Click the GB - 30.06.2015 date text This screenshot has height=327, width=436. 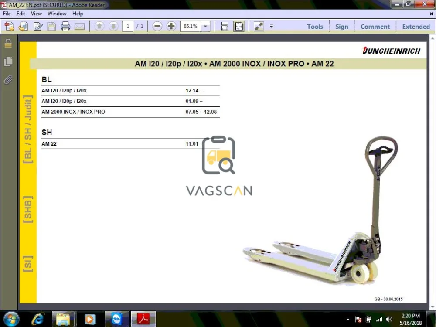388,299
